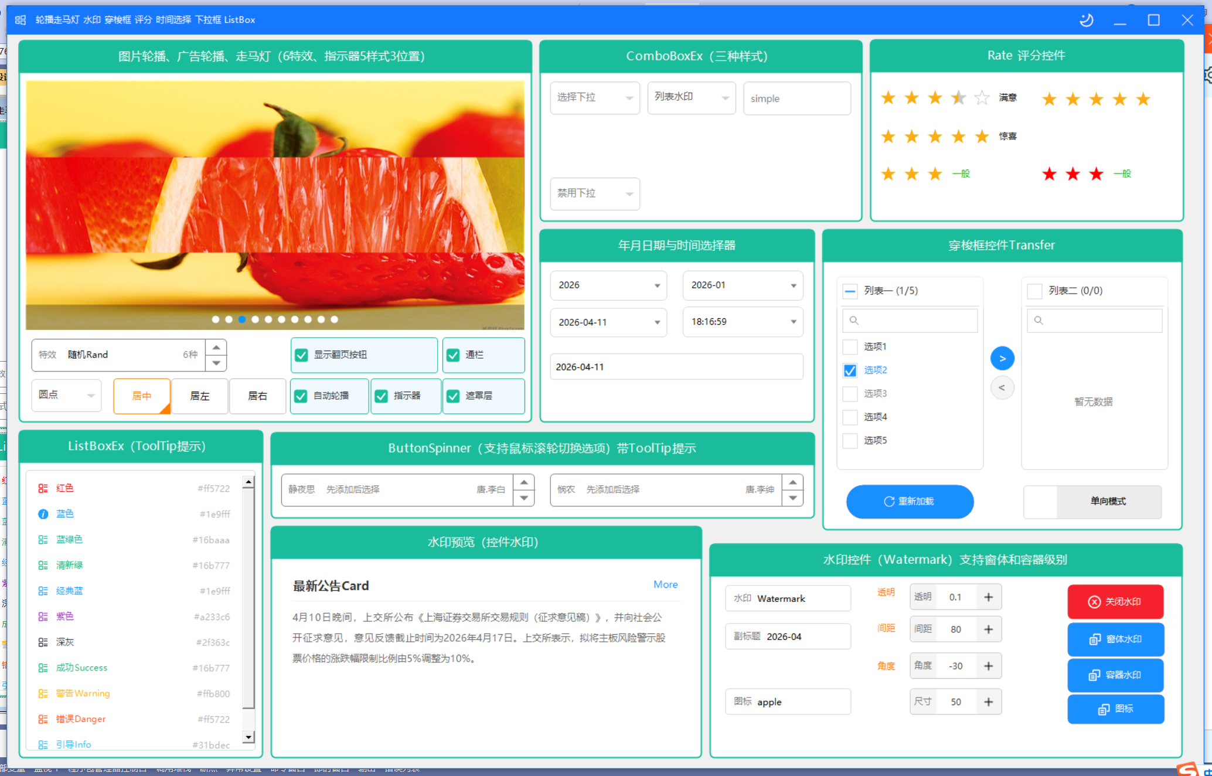The image size is (1212, 776).
Task: Click the plus icon for 尺寸 value
Action: point(988,702)
